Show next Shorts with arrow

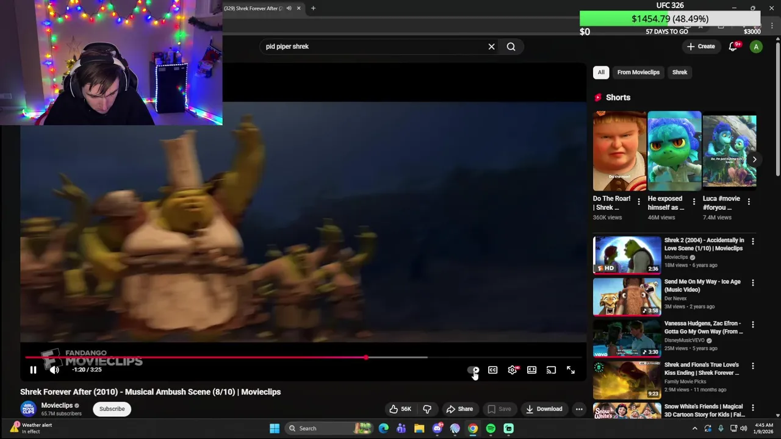pos(754,160)
